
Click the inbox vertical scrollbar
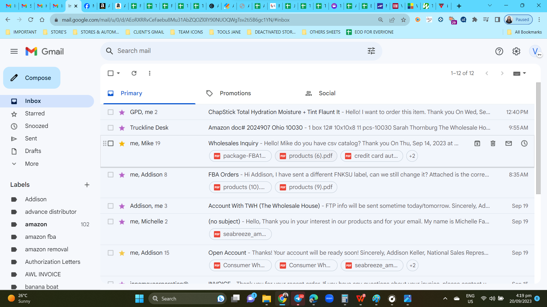[x=538, y=138]
